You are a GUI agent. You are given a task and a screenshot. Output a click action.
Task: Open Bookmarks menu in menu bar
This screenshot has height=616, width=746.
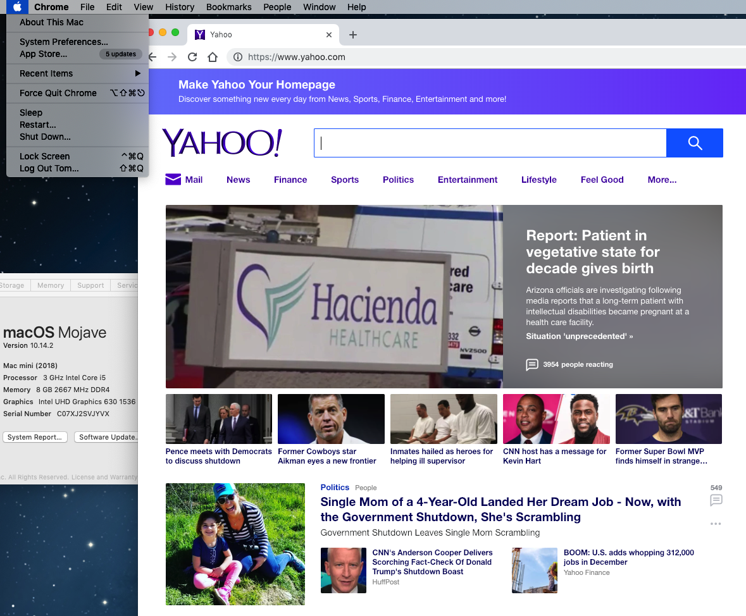pyautogui.click(x=229, y=7)
